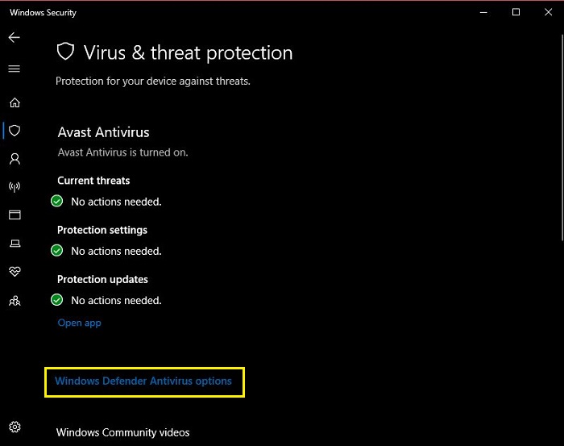Click green checkmark under Protection updates
The image size is (564, 446).
[57, 299]
